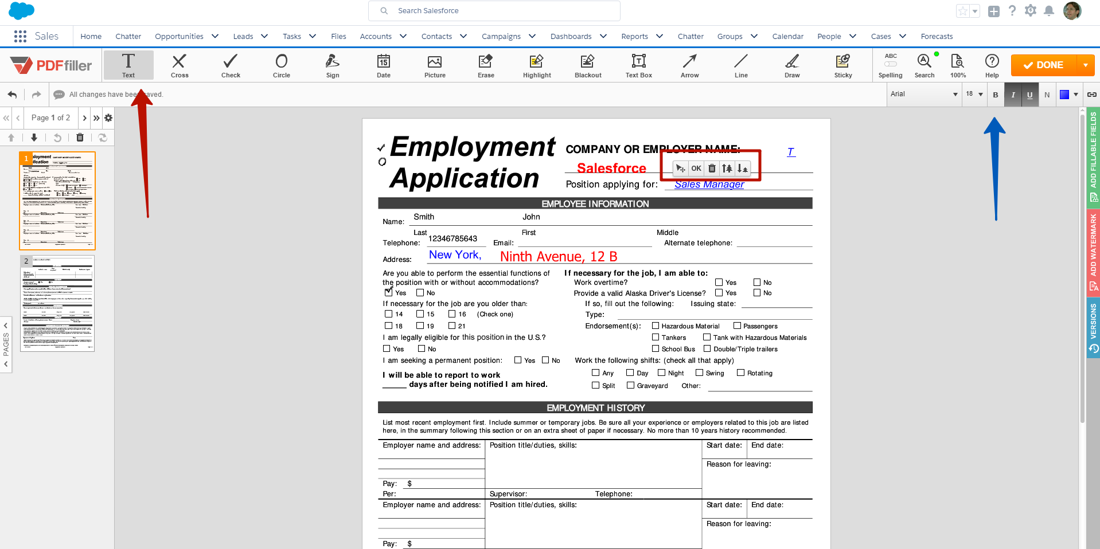Viewport: 1100px width, 549px height.
Task: Select the Check mark tool
Action: pyautogui.click(x=231, y=65)
